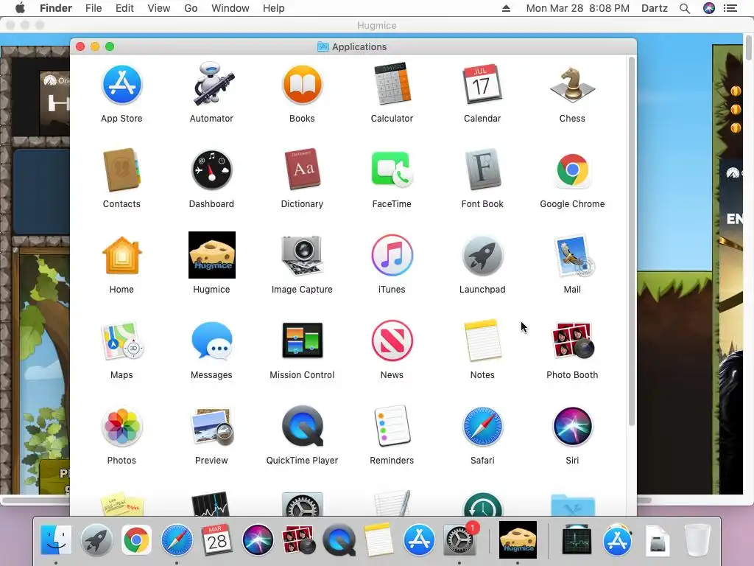Screen dimensions: 754x566
Task: Click the date and time in menu bar
Action: 577,8
